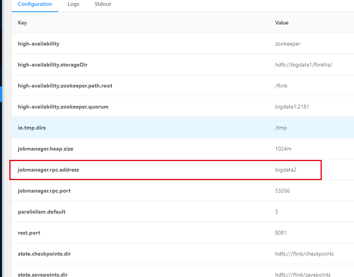The height and width of the screenshot is (277, 354).
Task: Click the zookeeper value
Action: [288, 44]
